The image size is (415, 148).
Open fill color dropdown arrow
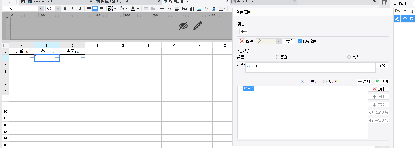[x=126, y=9]
